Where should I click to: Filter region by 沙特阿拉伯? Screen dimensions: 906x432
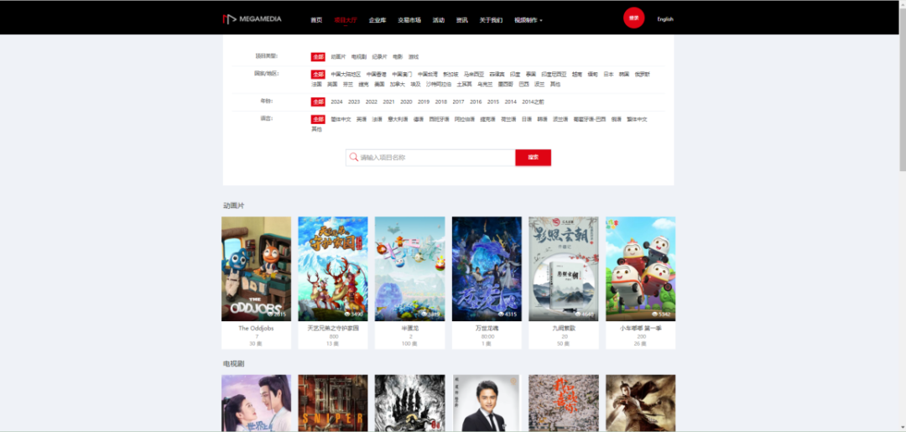(x=439, y=84)
